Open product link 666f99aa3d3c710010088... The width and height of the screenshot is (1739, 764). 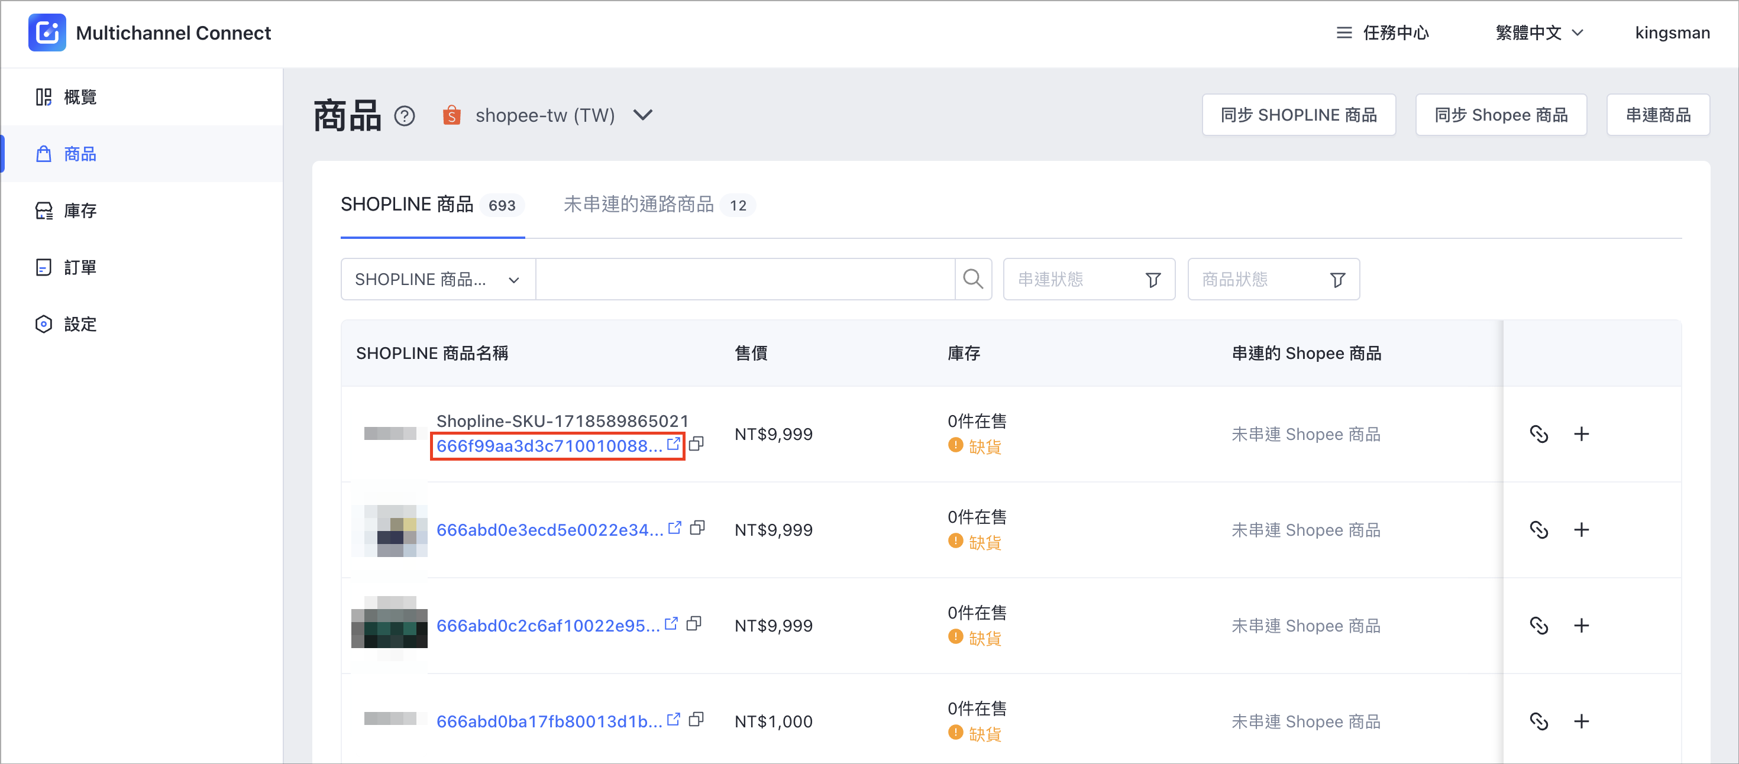pyautogui.click(x=549, y=446)
